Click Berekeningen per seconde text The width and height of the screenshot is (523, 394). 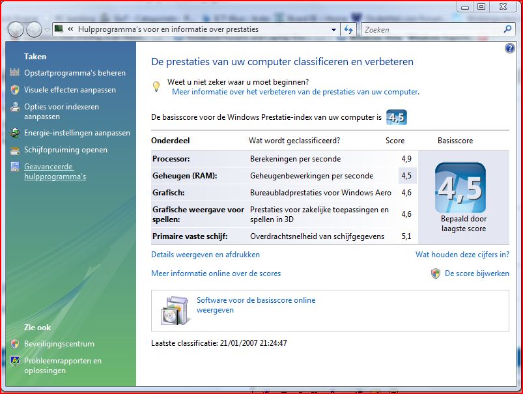(296, 159)
